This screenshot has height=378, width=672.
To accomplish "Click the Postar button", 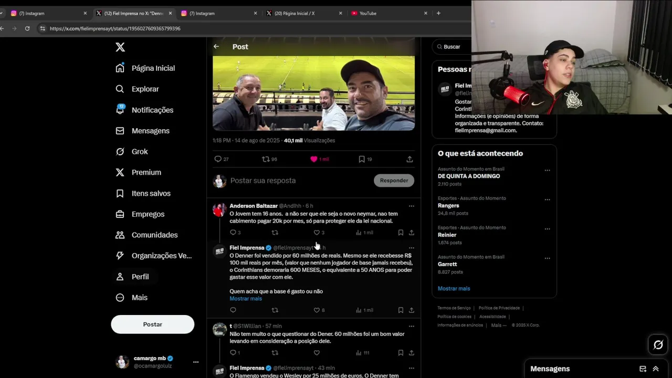I will [152, 324].
